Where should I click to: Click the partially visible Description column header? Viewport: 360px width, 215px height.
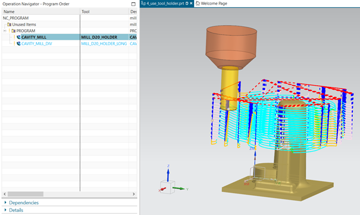tap(133, 11)
